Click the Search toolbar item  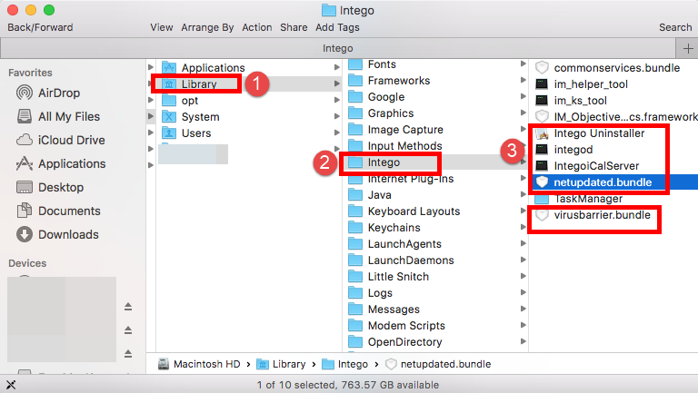(x=675, y=27)
